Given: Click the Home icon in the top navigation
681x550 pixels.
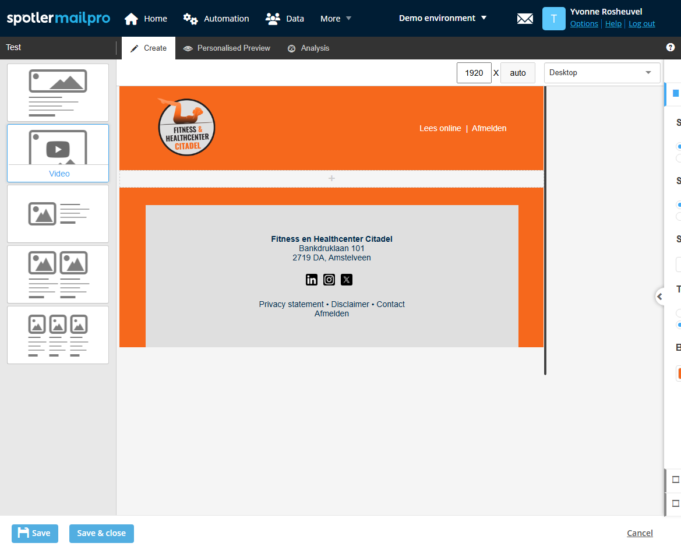Looking at the screenshot, I should coord(132,19).
